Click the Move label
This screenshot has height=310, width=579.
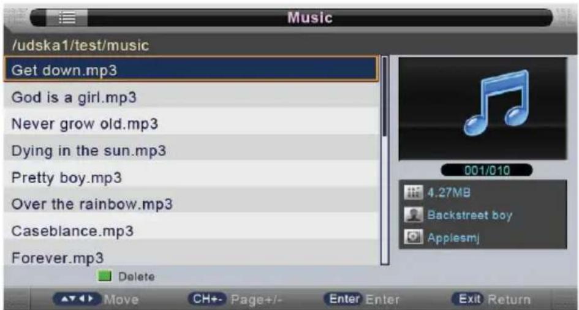(x=121, y=300)
